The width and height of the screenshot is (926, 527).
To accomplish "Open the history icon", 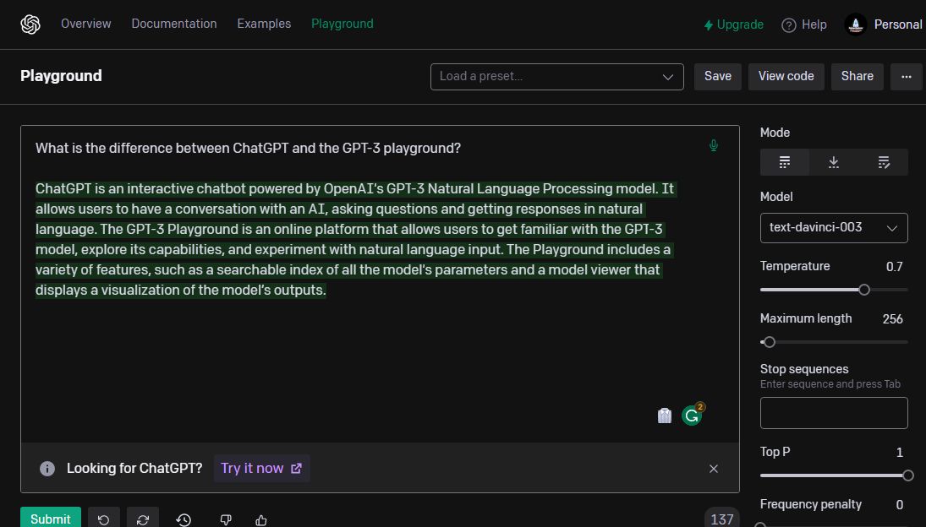I will click(x=184, y=519).
